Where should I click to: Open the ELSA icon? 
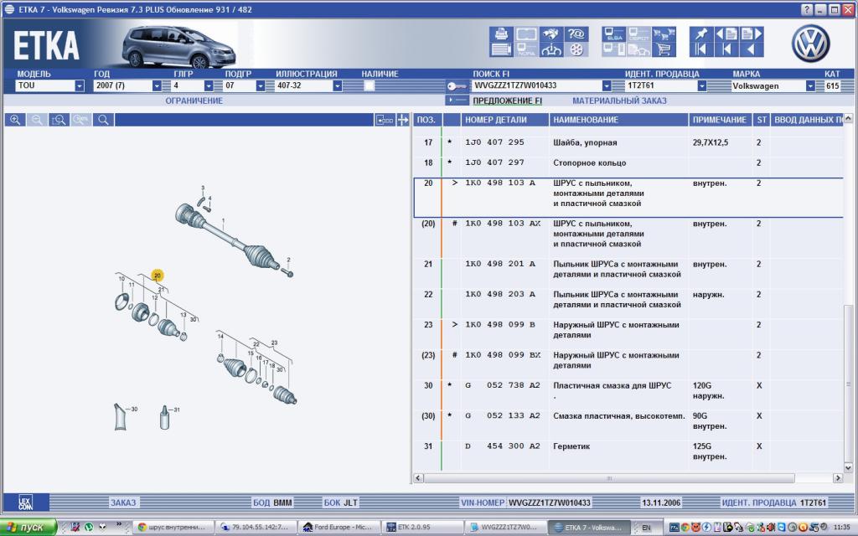pyautogui.click(x=614, y=33)
